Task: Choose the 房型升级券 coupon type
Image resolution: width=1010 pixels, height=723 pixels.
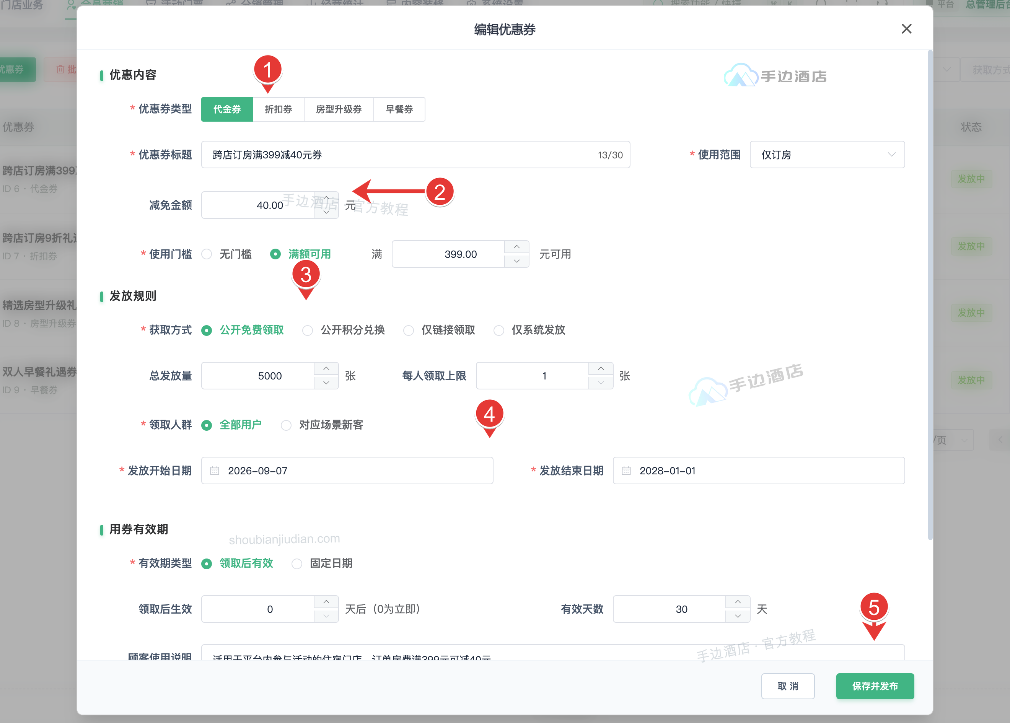Action: (x=339, y=109)
